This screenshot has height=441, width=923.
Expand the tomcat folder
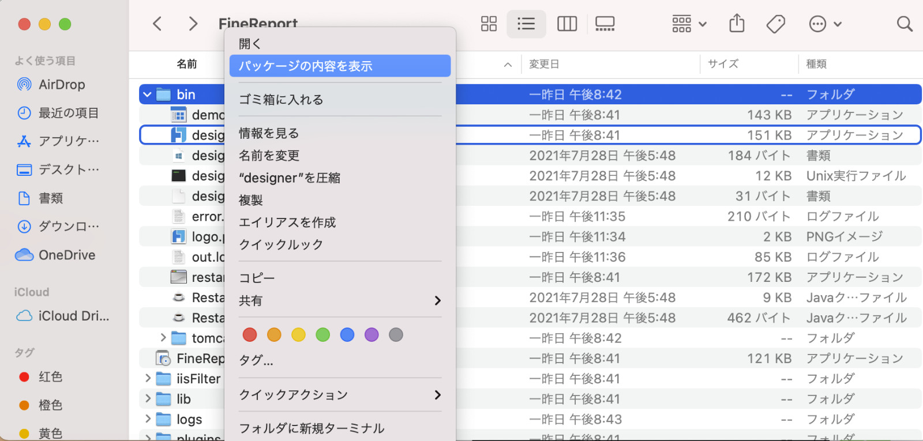(163, 338)
